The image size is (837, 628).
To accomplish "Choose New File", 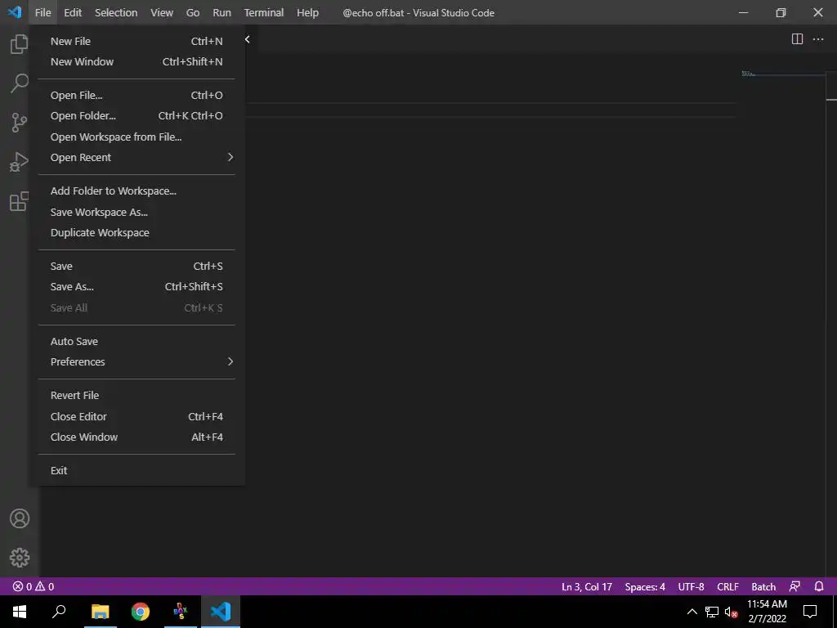I will point(137,41).
